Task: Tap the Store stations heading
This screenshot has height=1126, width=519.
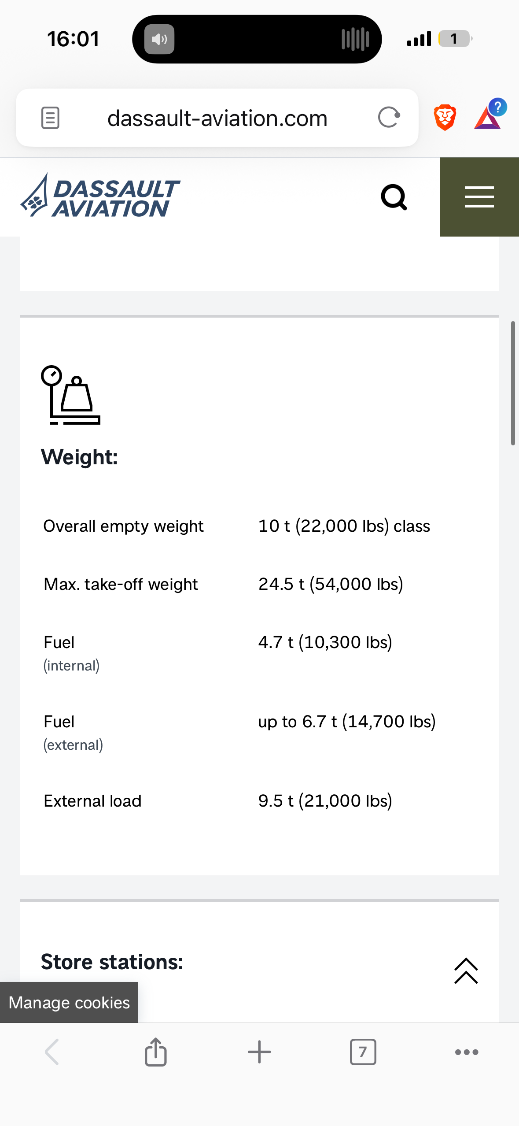Action: (x=112, y=962)
